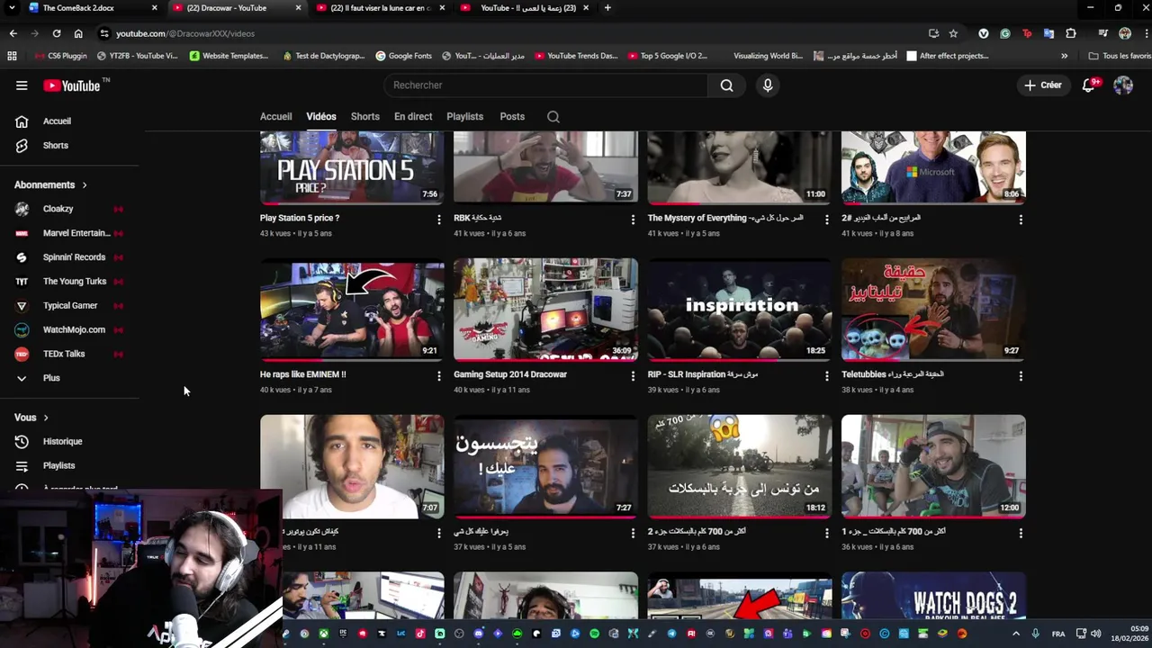Open Xbox app from the taskbar
1152x648 pixels.
point(323,634)
